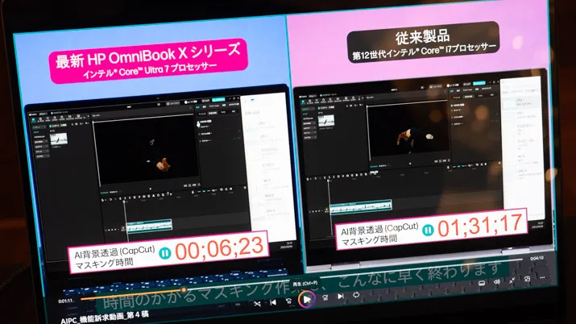Skip forward 30 seconds
576x324 pixels.
coord(325,297)
